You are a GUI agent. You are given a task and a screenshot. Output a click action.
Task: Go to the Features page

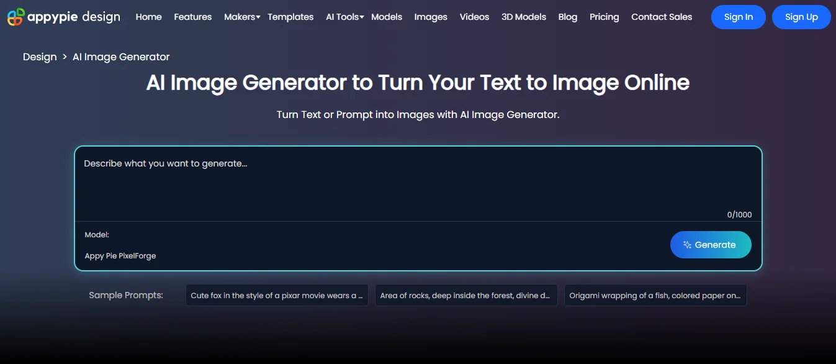pyautogui.click(x=193, y=17)
